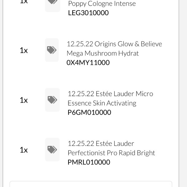Click the 1x quantity for Perfectionist Pro item
Image resolution: width=187 pixels, height=187 pixels.
tap(24, 150)
